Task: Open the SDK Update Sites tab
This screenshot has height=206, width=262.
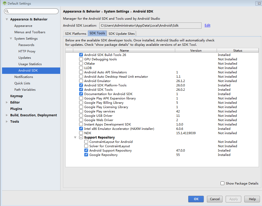Action: point(121,33)
